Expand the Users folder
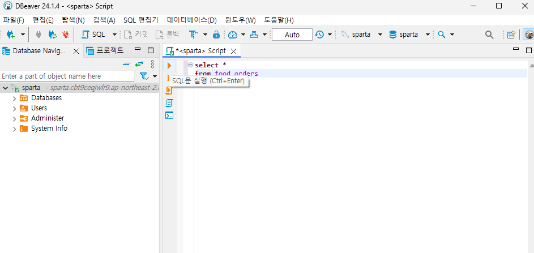The image size is (534, 253). [x=14, y=109]
